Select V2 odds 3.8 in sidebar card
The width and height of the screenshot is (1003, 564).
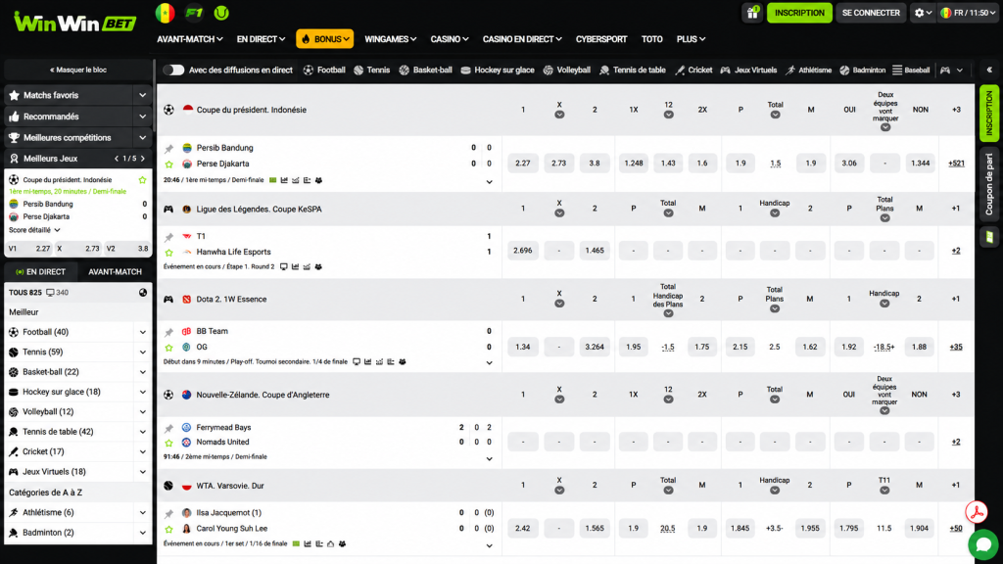point(127,248)
